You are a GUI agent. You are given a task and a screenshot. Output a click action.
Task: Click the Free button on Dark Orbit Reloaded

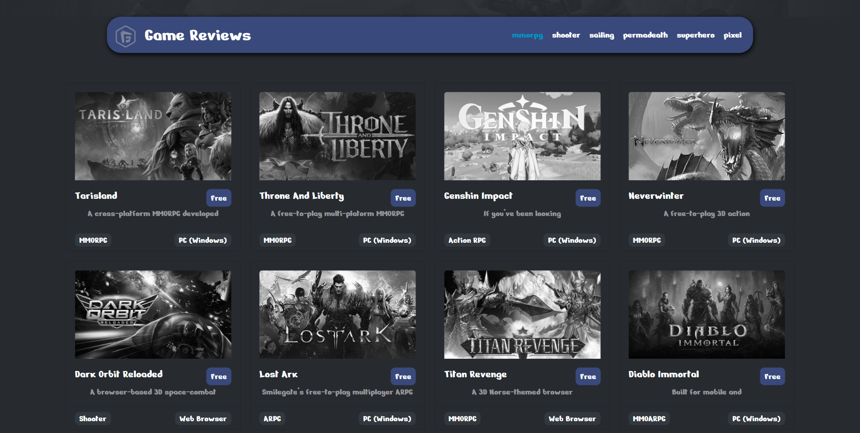tap(219, 376)
